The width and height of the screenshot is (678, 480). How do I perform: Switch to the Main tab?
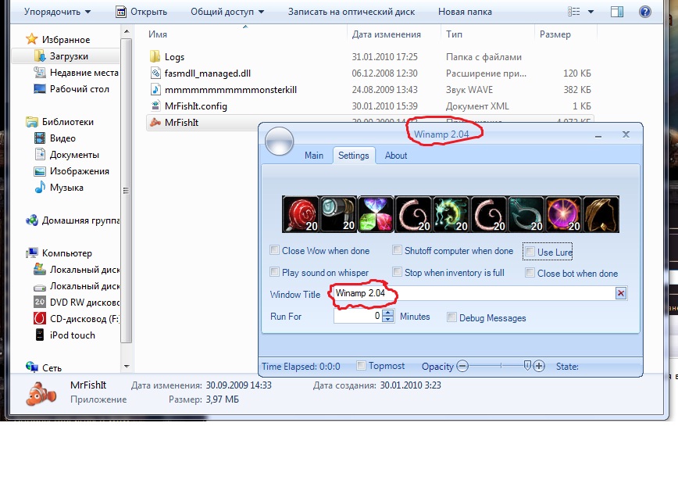(x=314, y=156)
